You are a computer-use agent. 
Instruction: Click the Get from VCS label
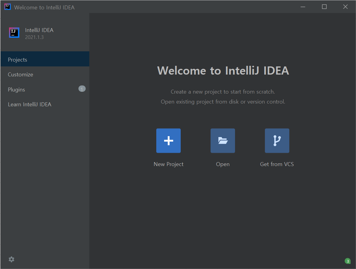(277, 164)
